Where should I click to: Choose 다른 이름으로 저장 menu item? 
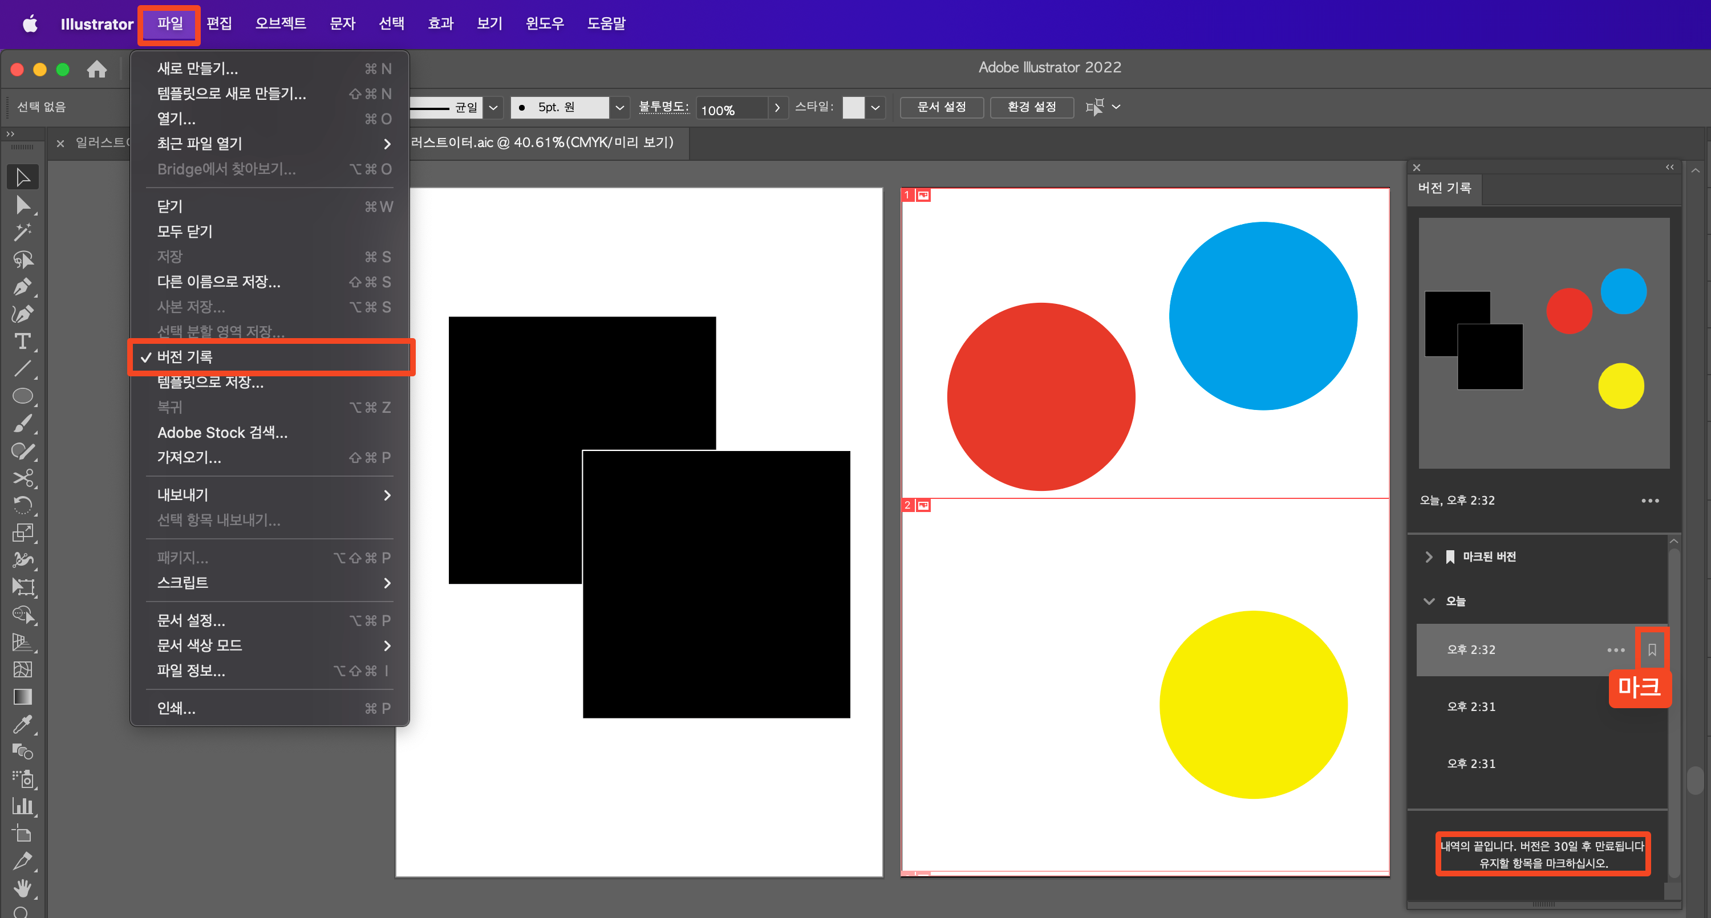tap(219, 282)
